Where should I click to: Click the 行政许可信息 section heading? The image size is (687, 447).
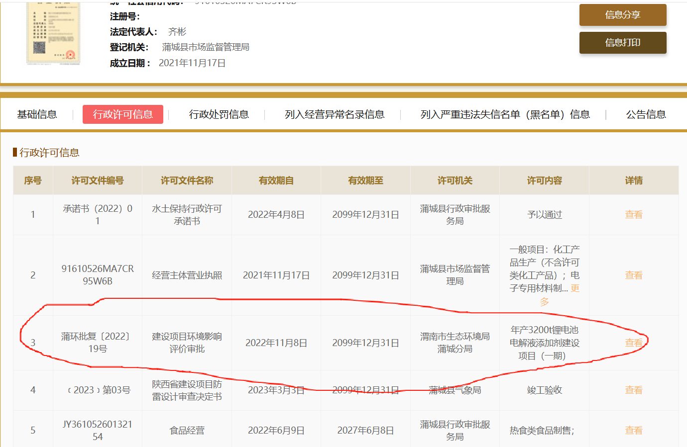(49, 153)
